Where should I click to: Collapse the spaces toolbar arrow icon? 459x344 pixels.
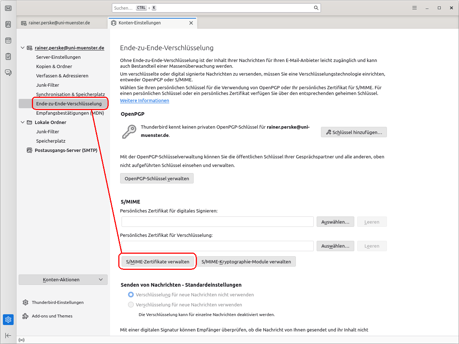click(8, 335)
